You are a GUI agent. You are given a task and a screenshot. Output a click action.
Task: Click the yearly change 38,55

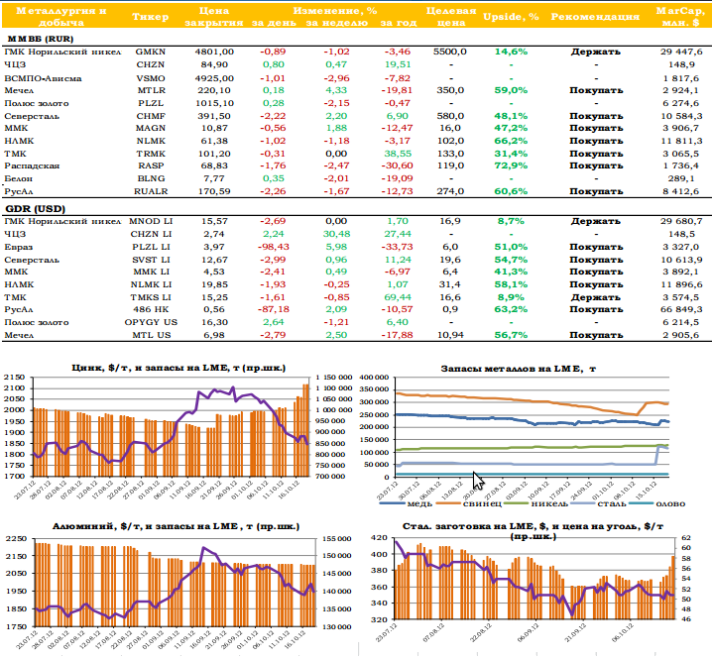tap(398, 154)
